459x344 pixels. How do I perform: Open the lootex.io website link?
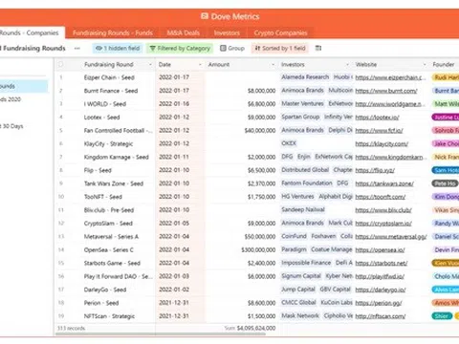tap(377, 118)
